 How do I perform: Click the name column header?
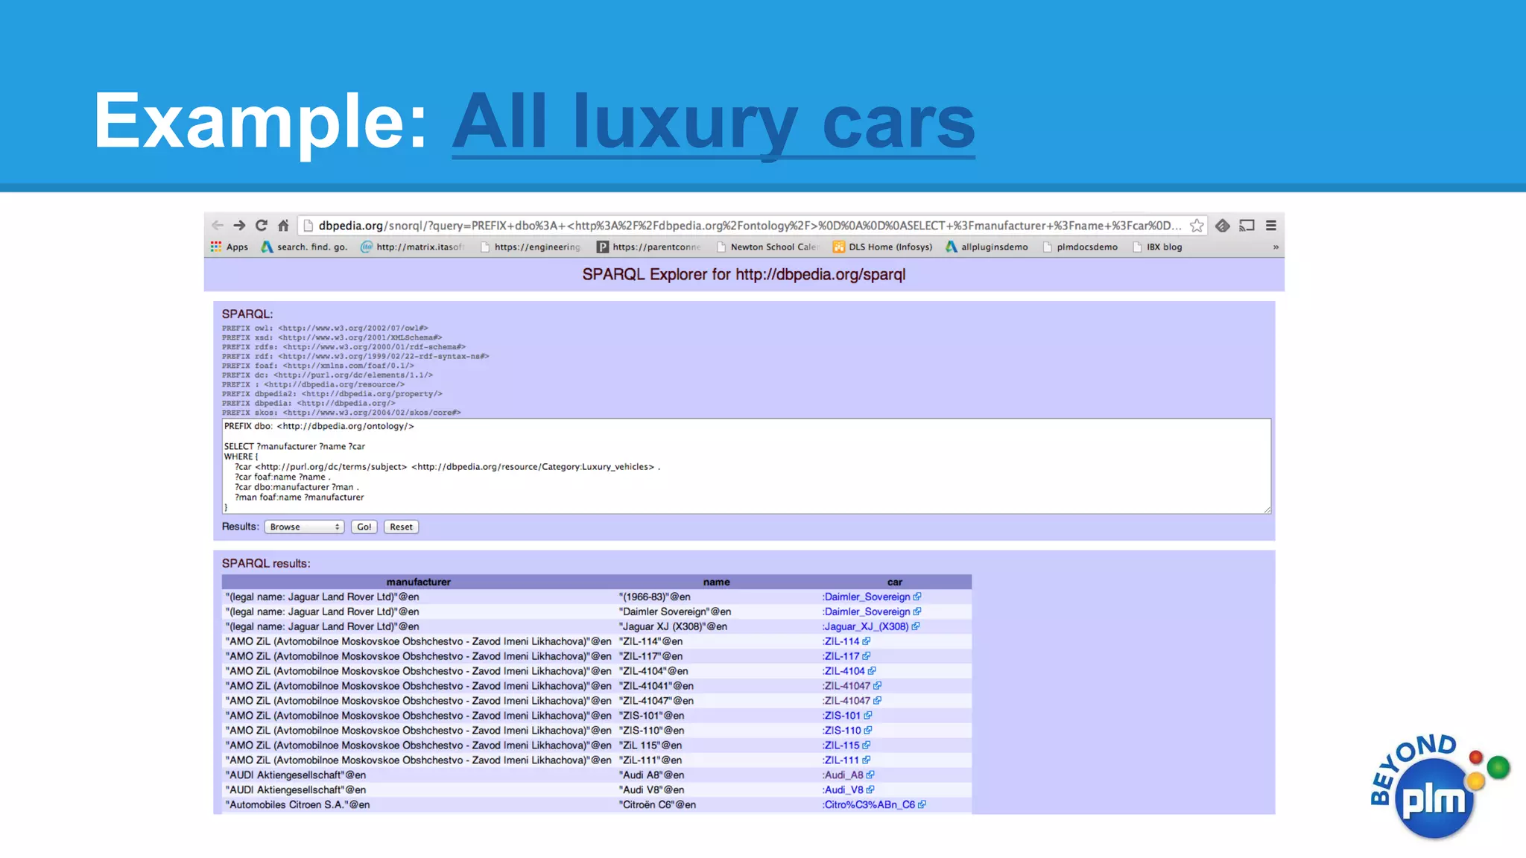(716, 582)
